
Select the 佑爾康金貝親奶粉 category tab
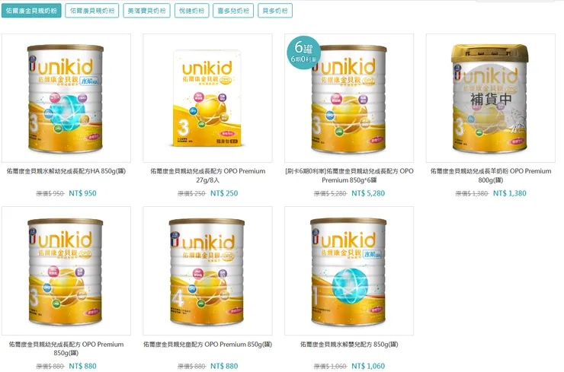[x=31, y=11]
